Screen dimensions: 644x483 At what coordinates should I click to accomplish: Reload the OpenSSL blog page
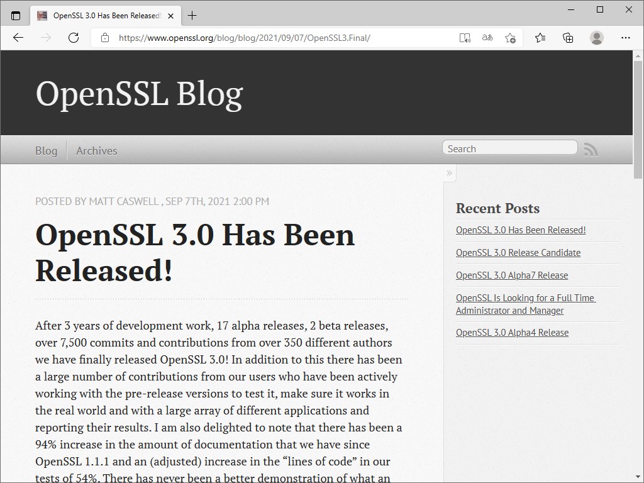pos(74,37)
